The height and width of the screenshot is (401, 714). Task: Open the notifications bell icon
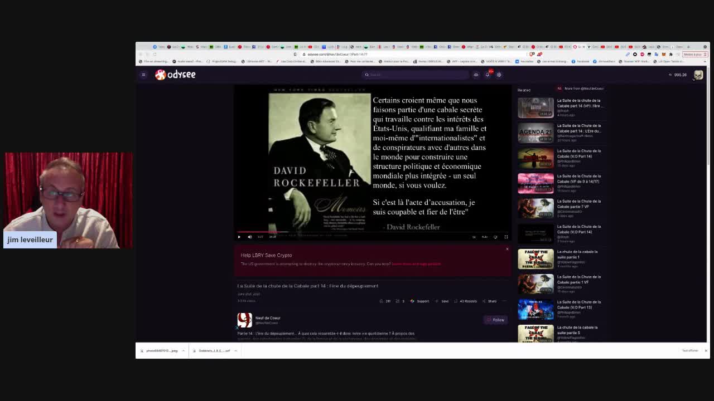pos(488,75)
